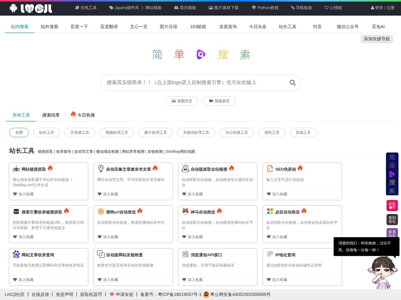
Task: Expand the 图片素材下载 header menu
Action: (223, 8)
